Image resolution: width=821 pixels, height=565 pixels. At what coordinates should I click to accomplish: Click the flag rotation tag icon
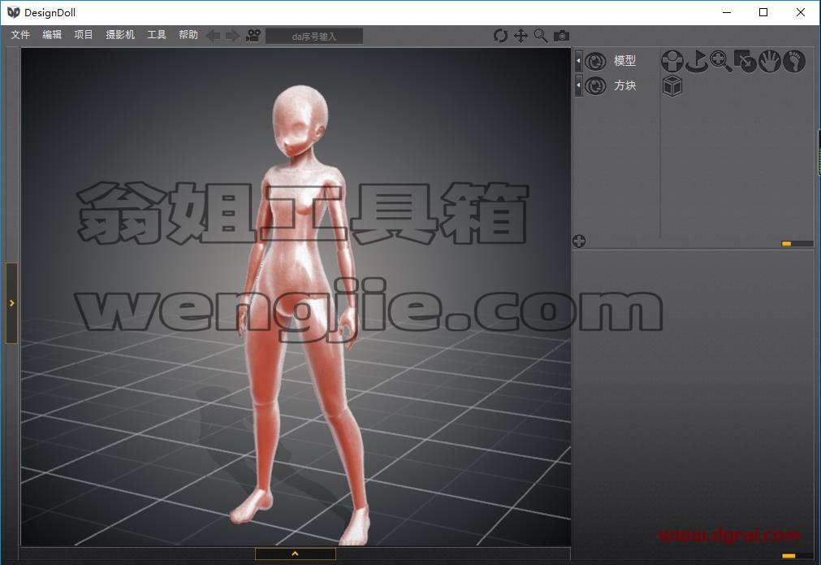697,61
